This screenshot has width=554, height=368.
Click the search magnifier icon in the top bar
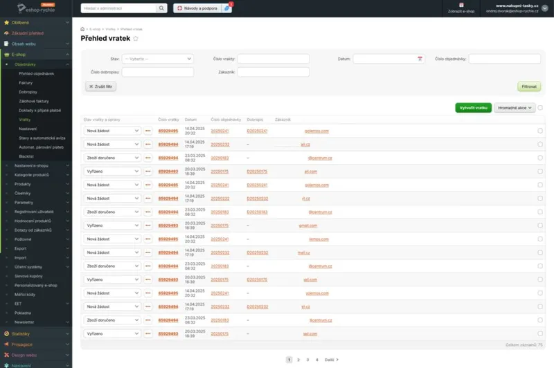(161, 8)
